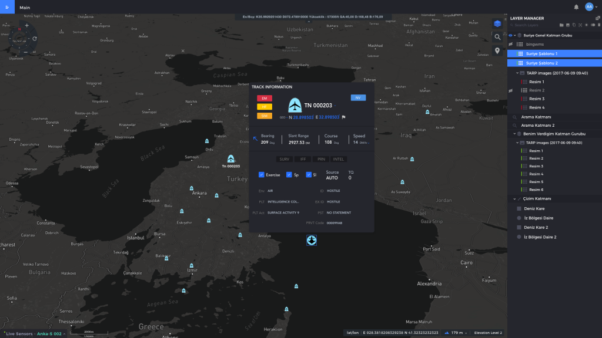This screenshot has height=338, width=602.
Task: Open the dropdown next to TN 000203
Action: pos(335,105)
